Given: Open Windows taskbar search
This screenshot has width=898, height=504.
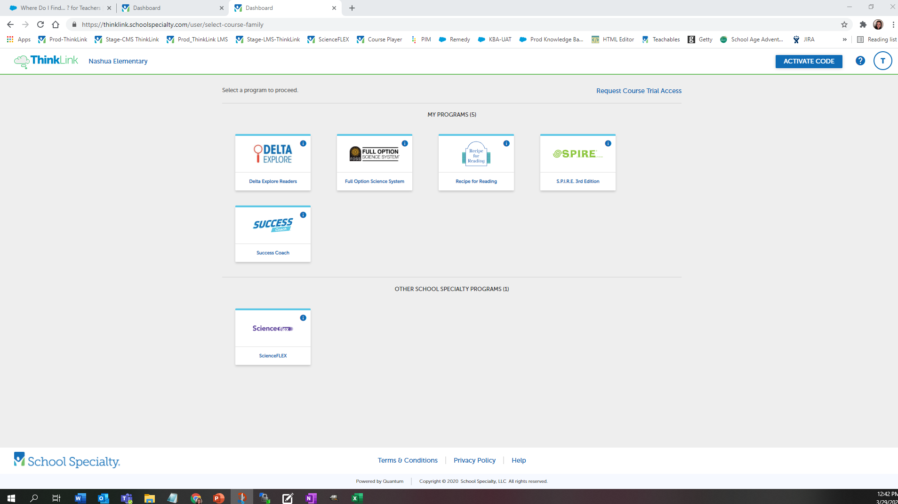Looking at the screenshot, I should pos(34,498).
